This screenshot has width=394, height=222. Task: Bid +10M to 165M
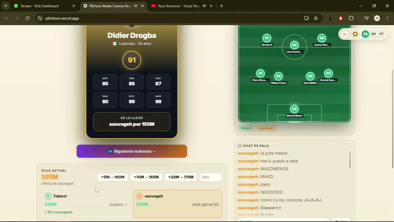(146, 177)
